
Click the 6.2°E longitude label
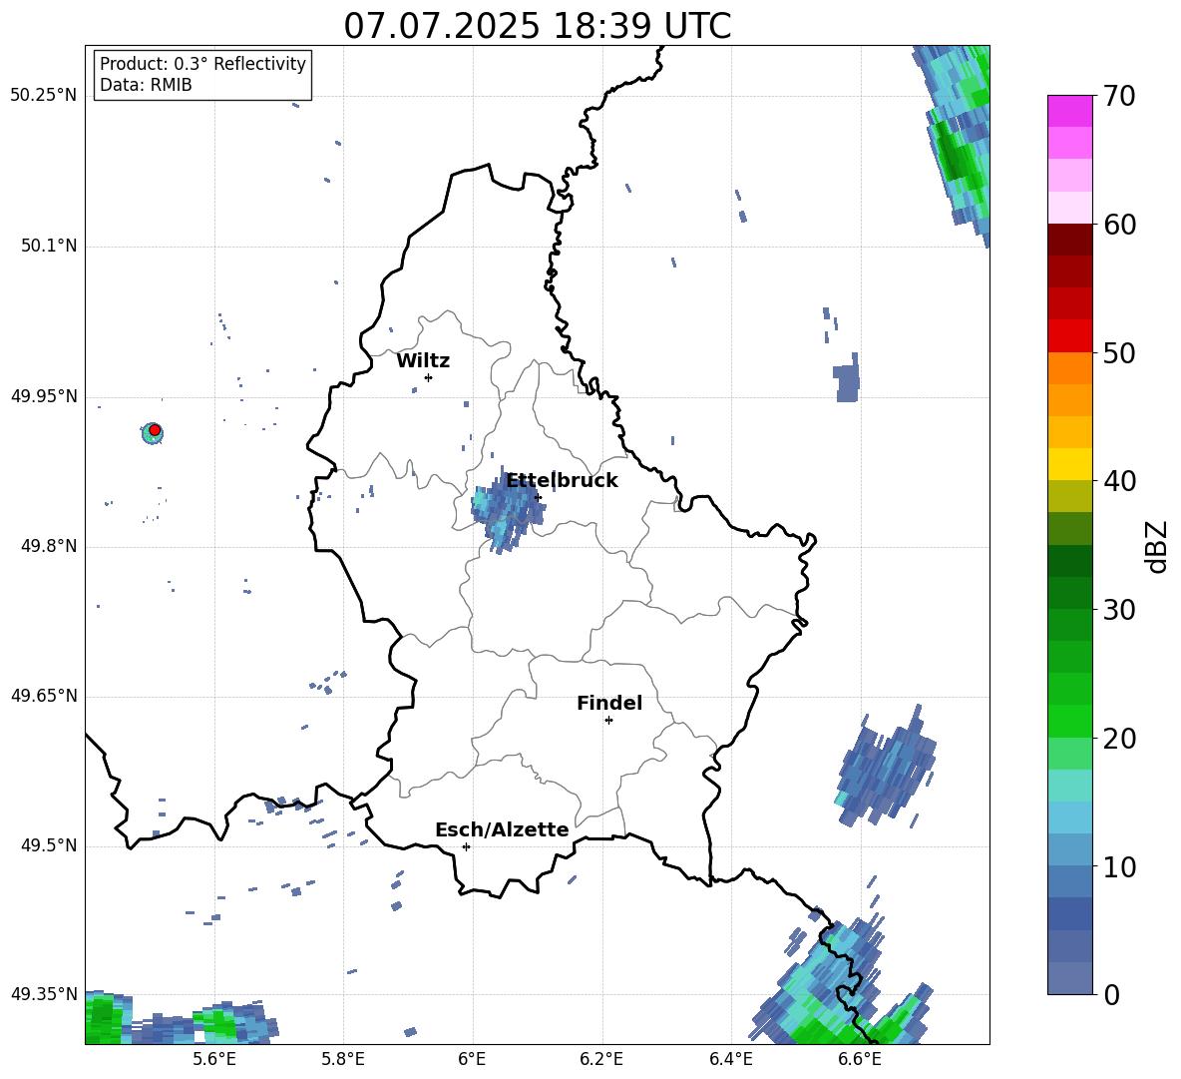601,1060
